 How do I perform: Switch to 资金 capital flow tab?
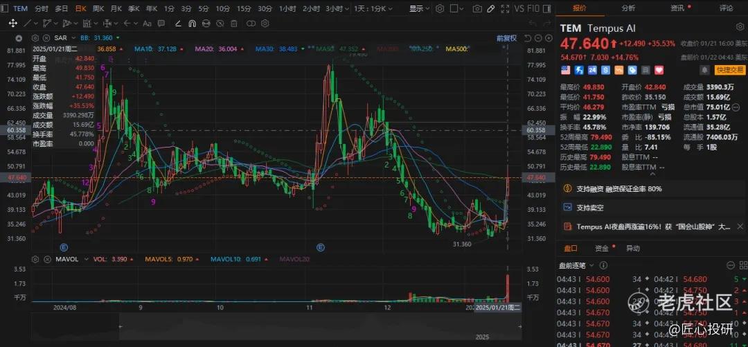(x=602, y=248)
